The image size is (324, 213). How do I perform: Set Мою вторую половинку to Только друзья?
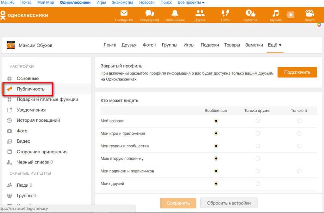(x=258, y=158)
